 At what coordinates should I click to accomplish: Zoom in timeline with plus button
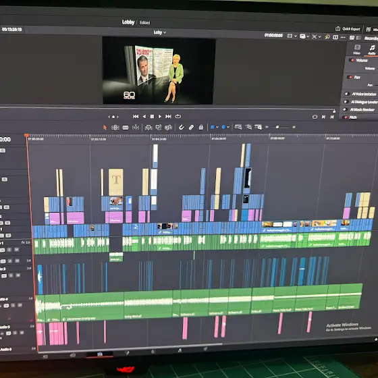294,127
